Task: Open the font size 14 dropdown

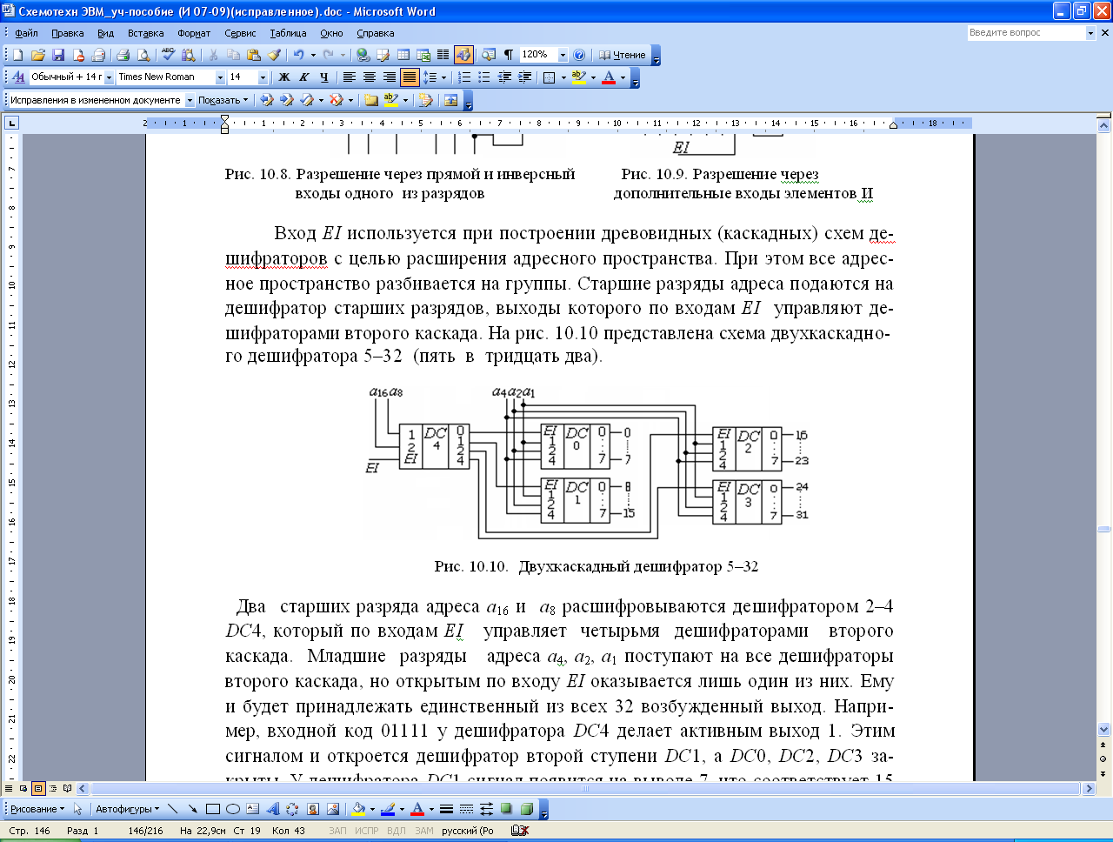Action: click(263, 77)
